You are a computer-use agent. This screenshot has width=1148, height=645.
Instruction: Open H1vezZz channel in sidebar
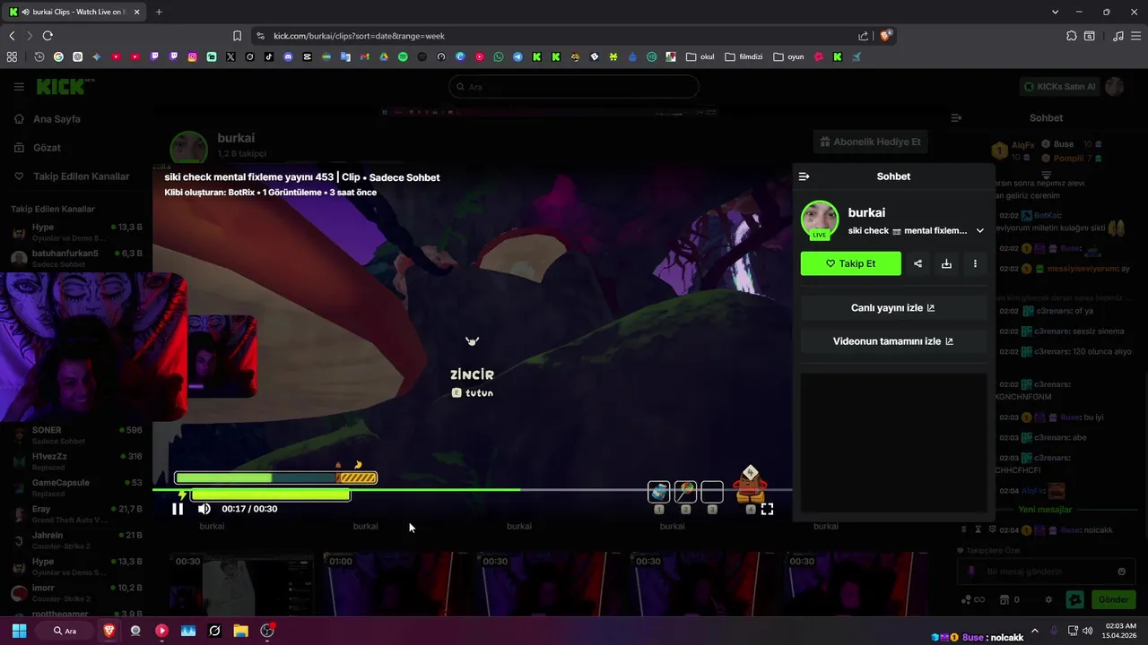click(75, 461)
